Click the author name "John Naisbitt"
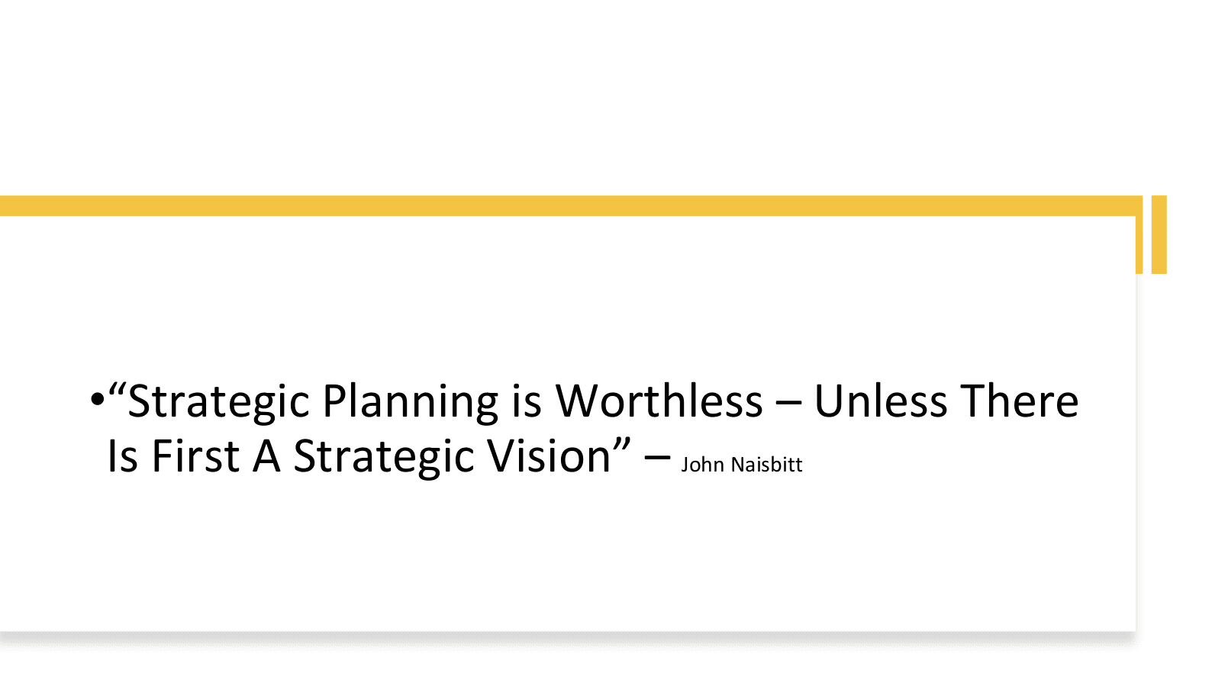This screenshot has width=1212, height=676. coord(741,465)
